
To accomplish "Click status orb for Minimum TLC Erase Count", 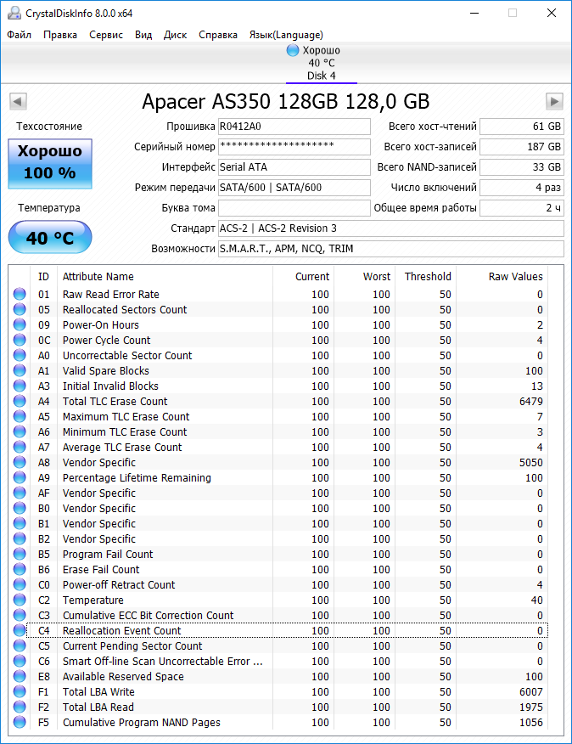I will click(x=20, y=431).
